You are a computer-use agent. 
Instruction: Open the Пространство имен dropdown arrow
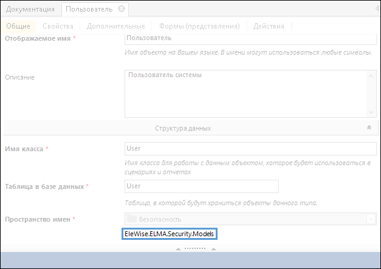tap(370, 219)
